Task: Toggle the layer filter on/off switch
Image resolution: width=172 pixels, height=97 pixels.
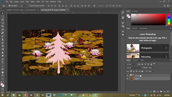Action: (x=154, y=64)
